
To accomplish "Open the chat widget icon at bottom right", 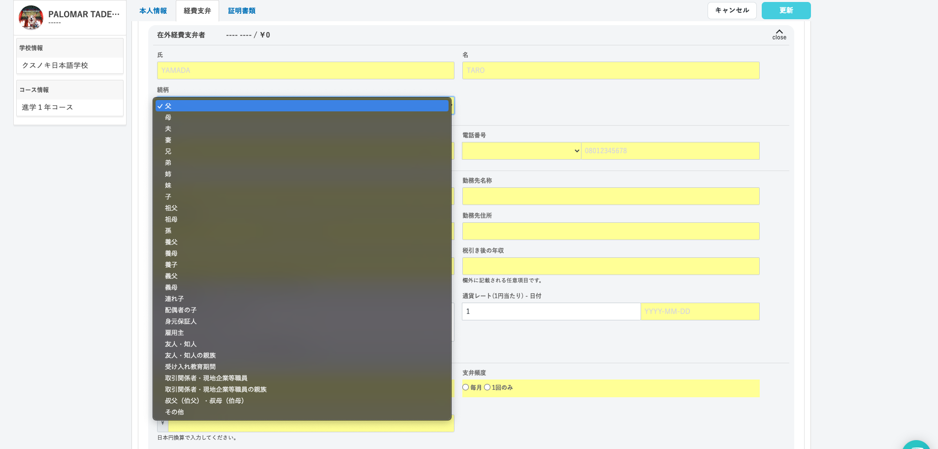I will (x=916, y=445).
